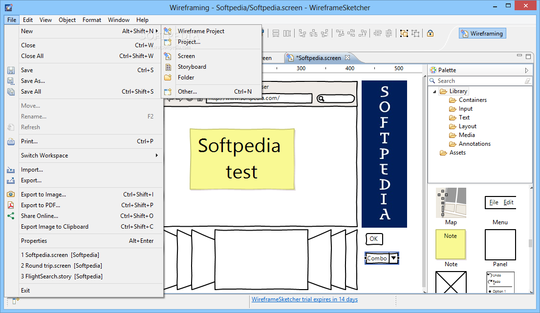The height and width of the screenshot is (313, 540).
Task: Open the Object menu
Action: tap(67, 20)
